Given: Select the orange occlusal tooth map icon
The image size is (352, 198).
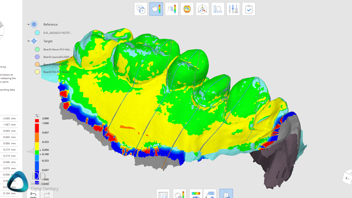Looking at the screenshot, I should point(187,9).
